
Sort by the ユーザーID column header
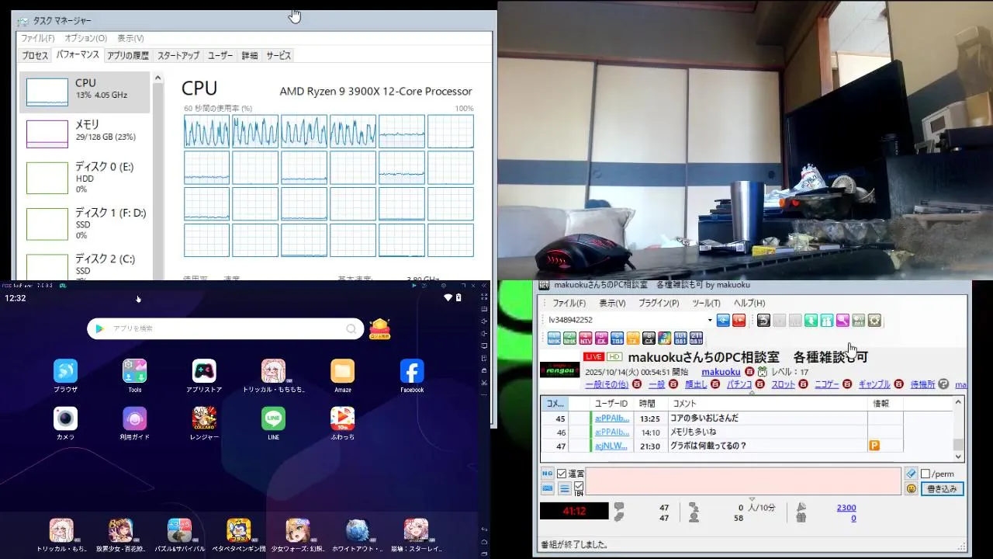611,404
